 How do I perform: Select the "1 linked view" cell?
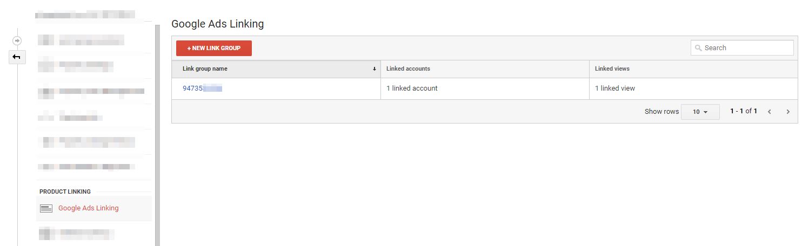615,88
